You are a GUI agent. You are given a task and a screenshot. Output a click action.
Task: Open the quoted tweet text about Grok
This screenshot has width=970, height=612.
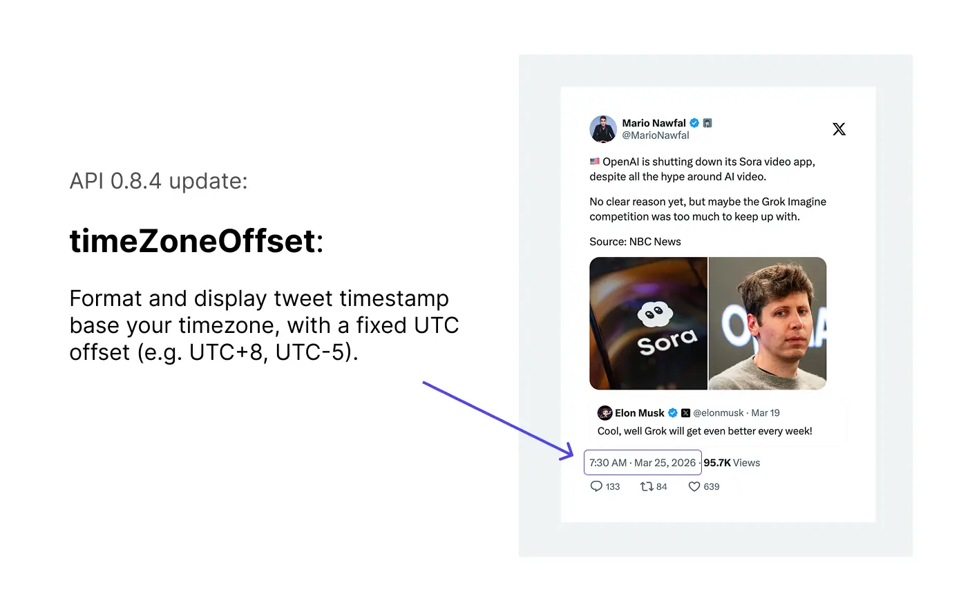[x=705, y=431]
